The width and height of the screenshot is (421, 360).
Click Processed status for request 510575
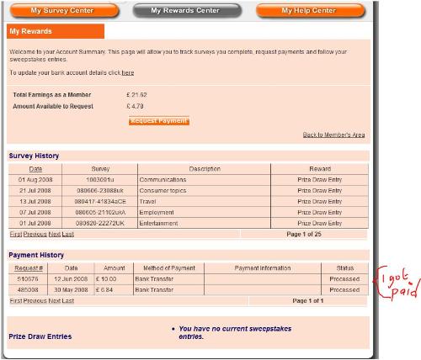pyautogui.click(x=344, y=279)
